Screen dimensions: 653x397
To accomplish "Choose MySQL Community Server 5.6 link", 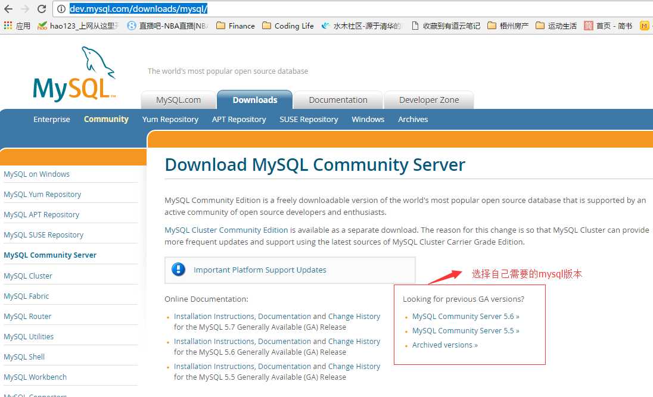I will [465, 316].
